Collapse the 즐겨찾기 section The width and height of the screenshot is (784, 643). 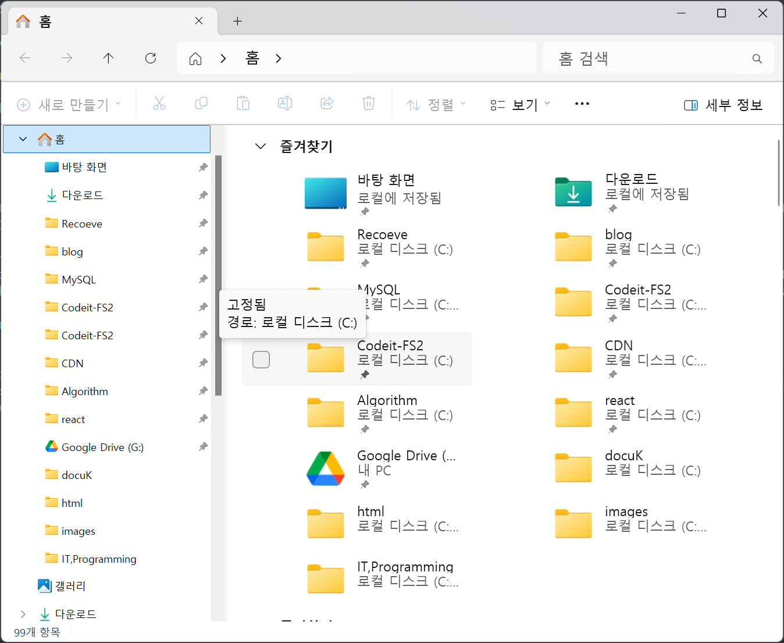[x=261, y=147]
